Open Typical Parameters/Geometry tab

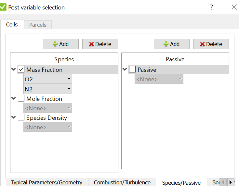[46, 182]
